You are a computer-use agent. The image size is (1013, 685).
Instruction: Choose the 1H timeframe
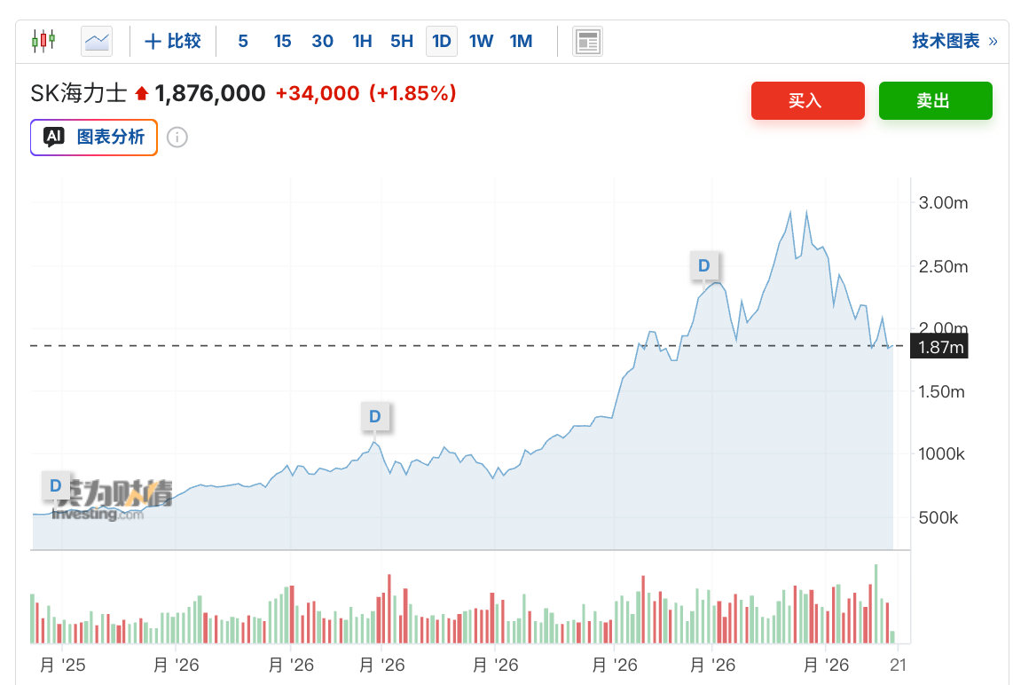click(363, 42)
